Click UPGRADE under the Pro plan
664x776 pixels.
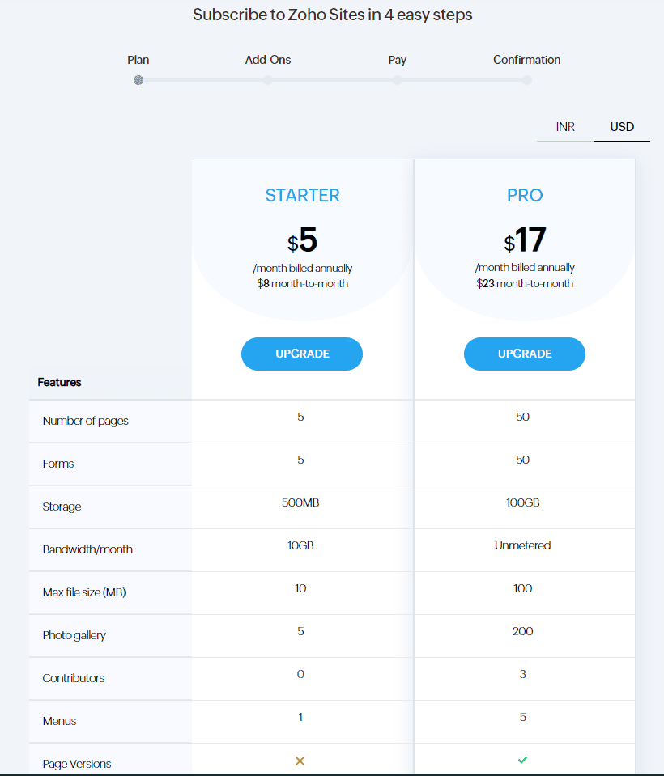click(525, 354)
